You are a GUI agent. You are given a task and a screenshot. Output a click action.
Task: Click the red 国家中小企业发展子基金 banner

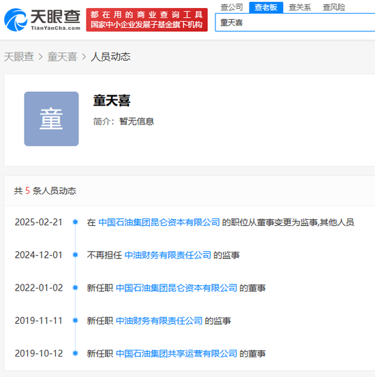147,20
